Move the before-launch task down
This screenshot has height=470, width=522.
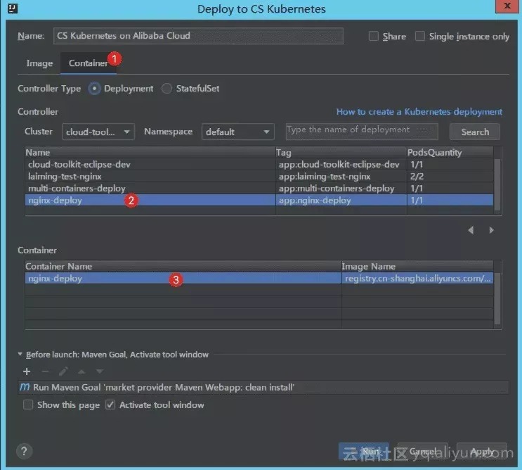(x=99, y=371)
